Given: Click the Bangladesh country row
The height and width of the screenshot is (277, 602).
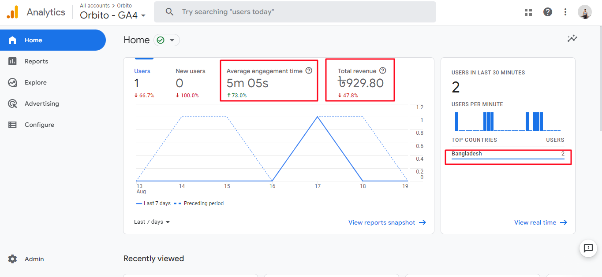Looking at the screenshot, I should (508, 154).
